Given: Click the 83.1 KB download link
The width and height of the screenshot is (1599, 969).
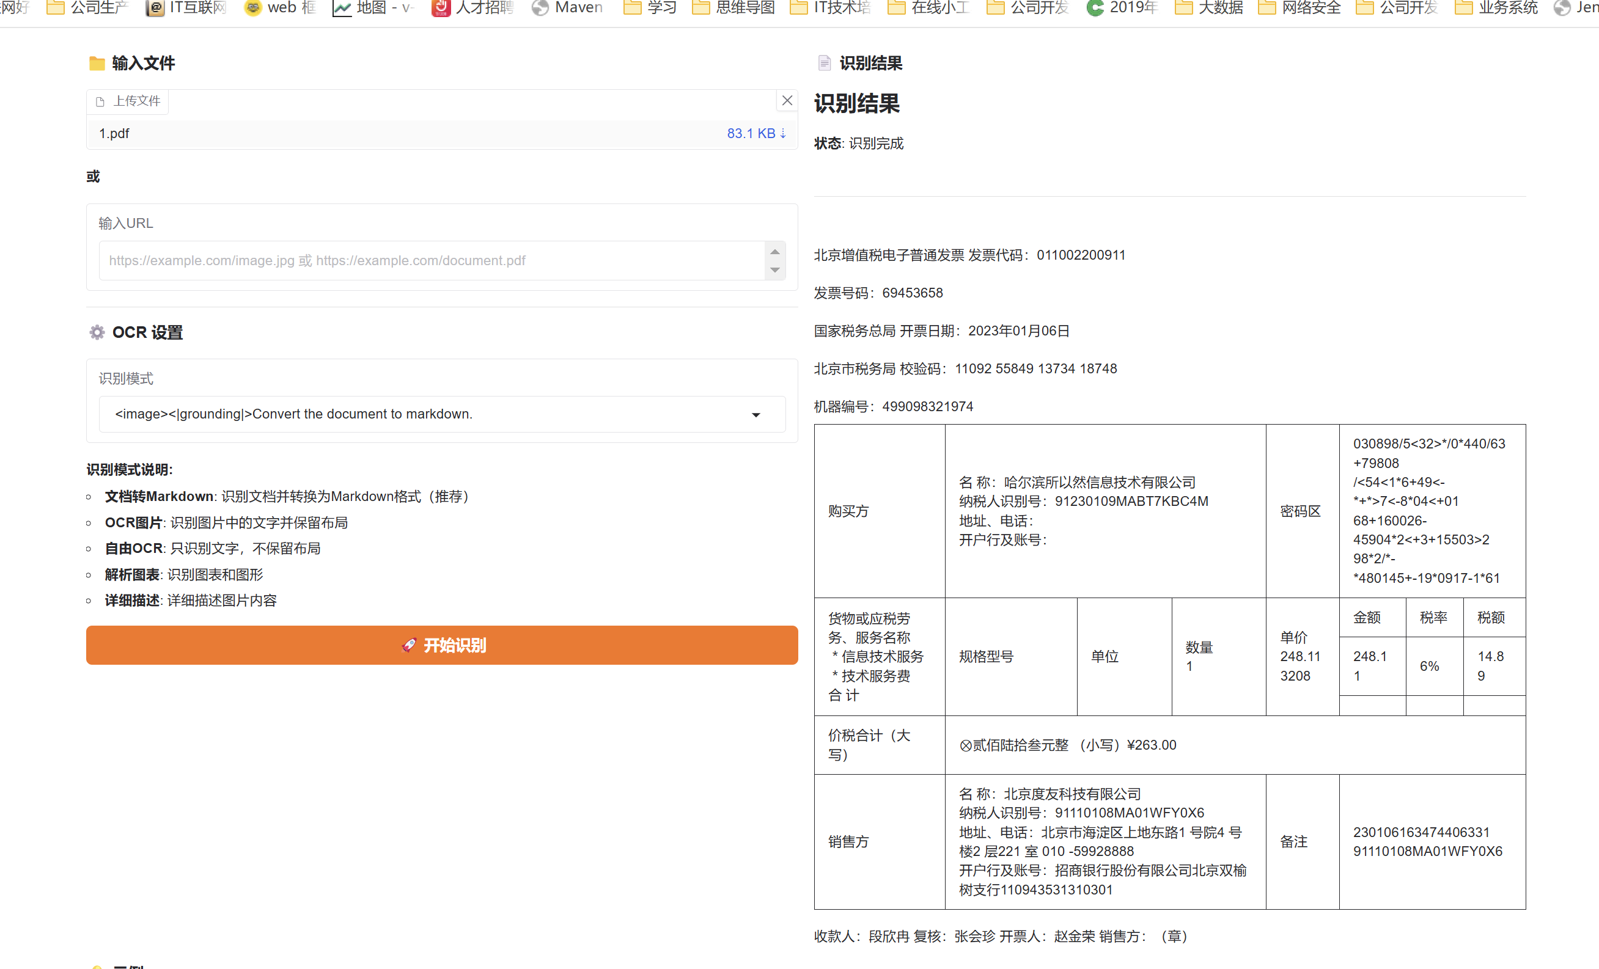Looking at the screenshot, I should point(755,133).
